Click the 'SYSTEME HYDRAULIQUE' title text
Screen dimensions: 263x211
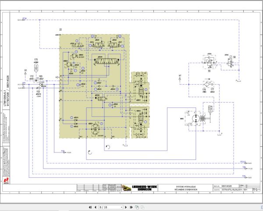(x=186, y=187)
